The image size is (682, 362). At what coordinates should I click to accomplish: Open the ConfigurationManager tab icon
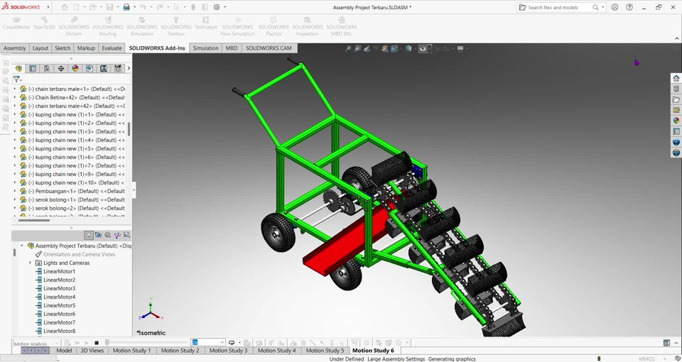(47, 68)
